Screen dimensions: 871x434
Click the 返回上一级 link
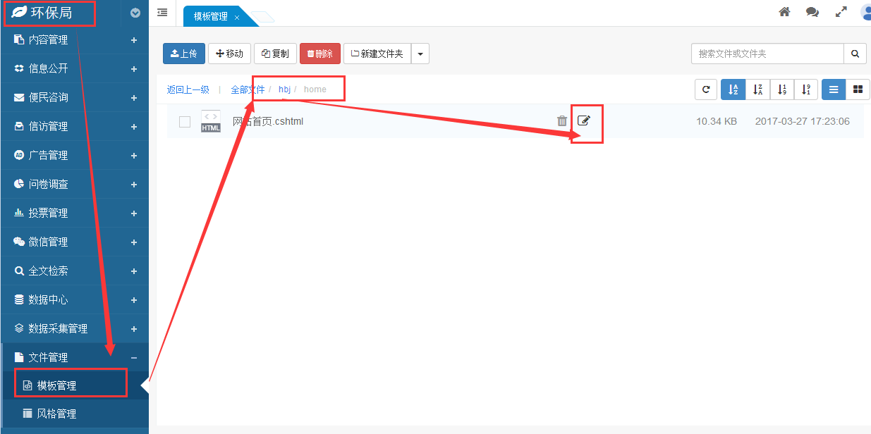click(x=188, y=89)
